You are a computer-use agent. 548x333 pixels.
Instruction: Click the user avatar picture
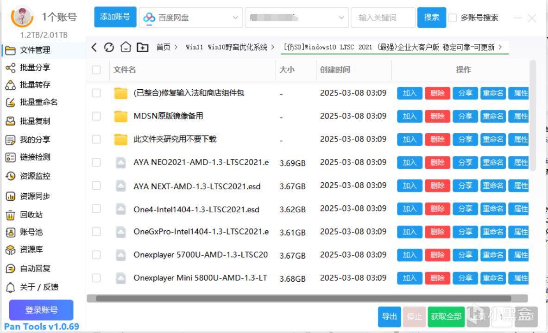pos(22,16)
